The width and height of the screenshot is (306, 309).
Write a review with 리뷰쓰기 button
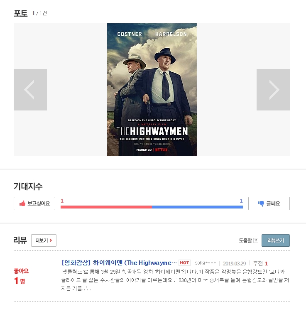[x=276, y=240]
